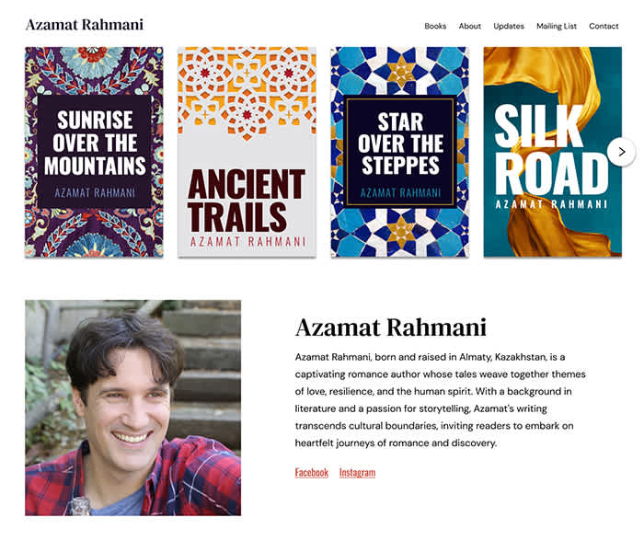Open the Updates nav link
Screen dimensions: 644x552
pos(509,27)
